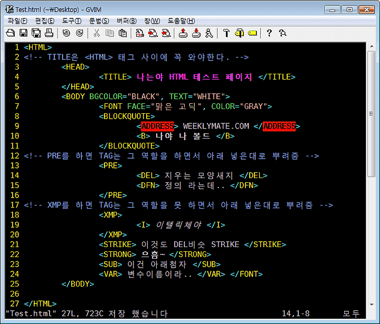
Task: Open the 도움말(H) menu
Action: click(x=181, y=21)
